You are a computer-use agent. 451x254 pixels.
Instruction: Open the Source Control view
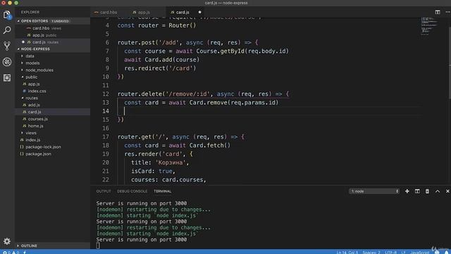(x=7, y=46)
